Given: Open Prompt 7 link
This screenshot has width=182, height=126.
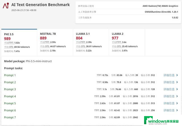Looking at the screenshot, I should (x=10, y=117).
